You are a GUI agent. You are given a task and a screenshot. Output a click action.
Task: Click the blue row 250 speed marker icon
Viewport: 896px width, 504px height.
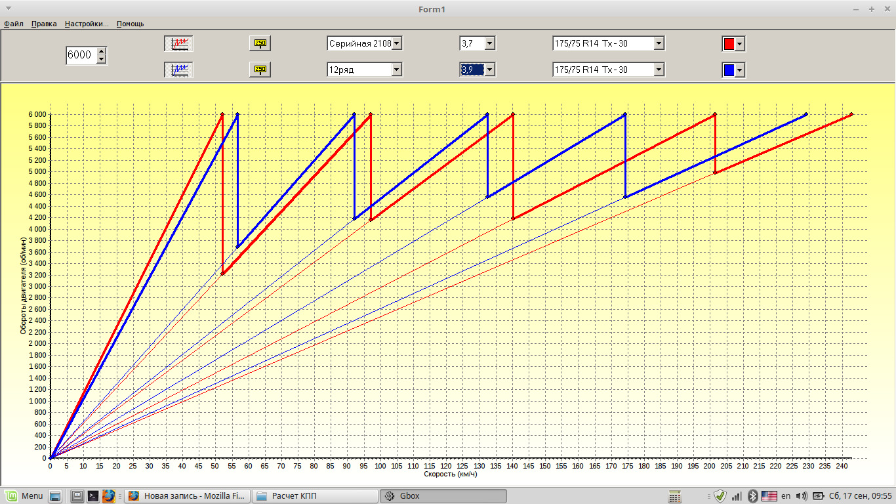pos(260,70)
